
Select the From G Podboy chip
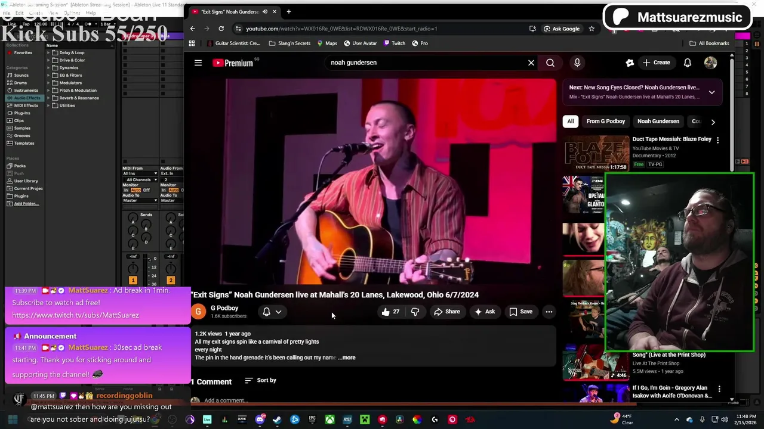click(x=606, y=122)
